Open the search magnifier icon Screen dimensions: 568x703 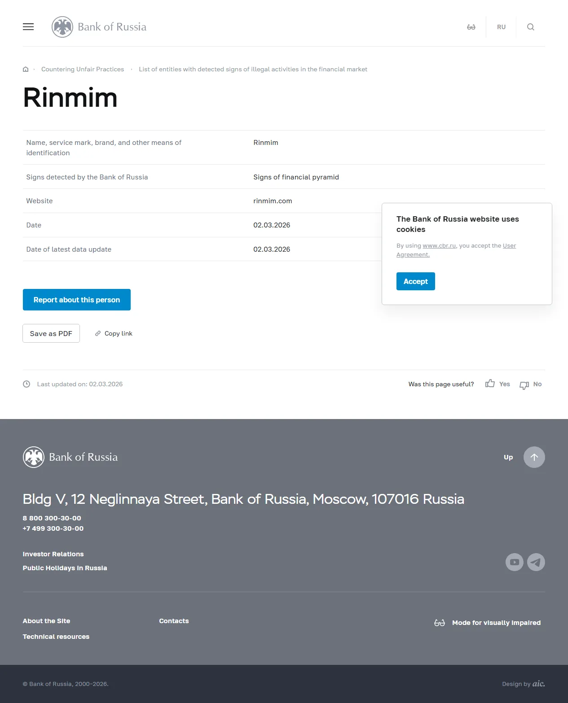point(530,27)
